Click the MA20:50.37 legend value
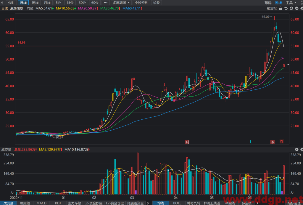Screen dimensions: 303x205 (x=88, y=9)
